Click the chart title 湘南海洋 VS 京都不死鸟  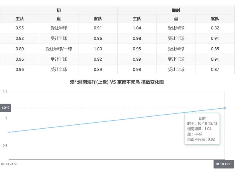pyautogui.click(x=117, y=82)
